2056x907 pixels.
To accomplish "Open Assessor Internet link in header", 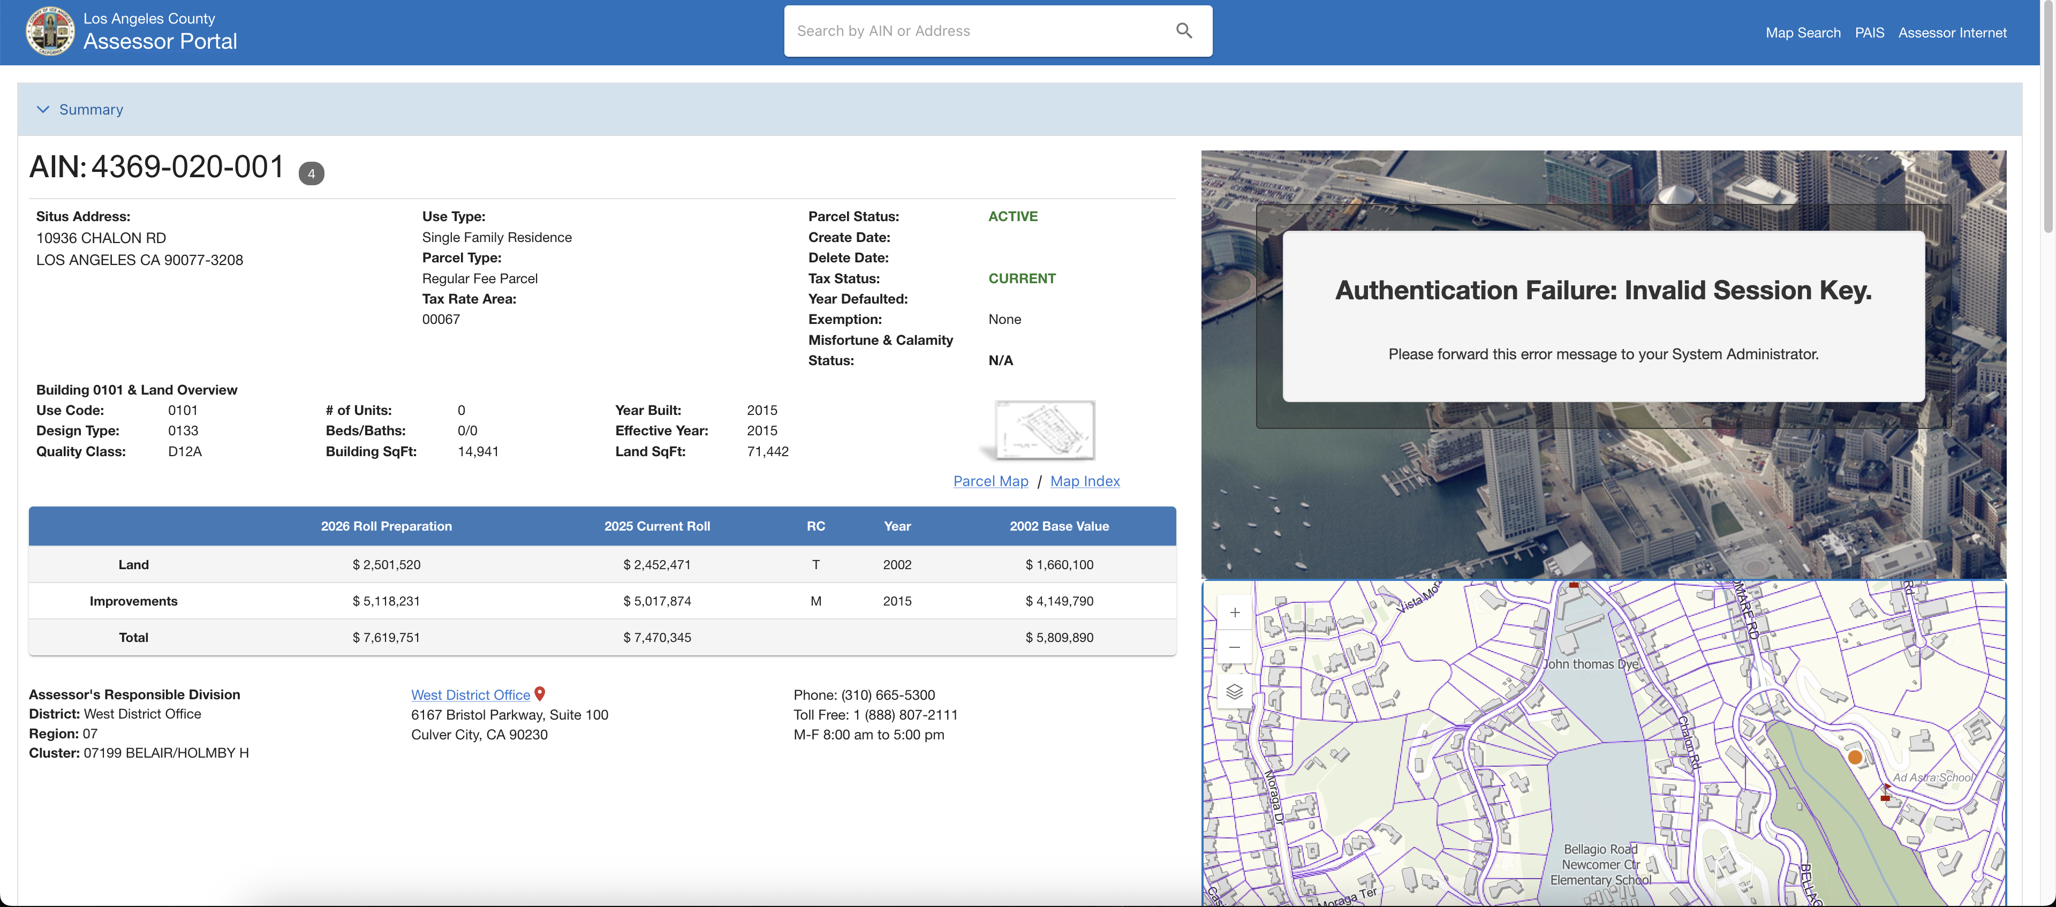I will click(x=1952, y=33).
